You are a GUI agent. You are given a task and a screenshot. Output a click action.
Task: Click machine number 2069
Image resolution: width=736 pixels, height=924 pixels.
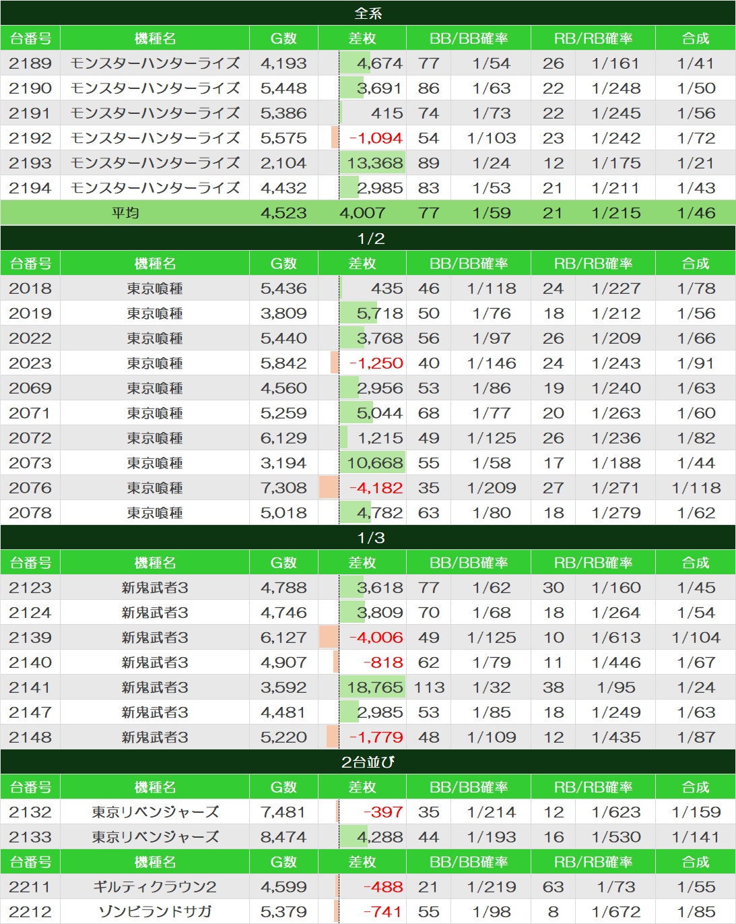point(30,388)
